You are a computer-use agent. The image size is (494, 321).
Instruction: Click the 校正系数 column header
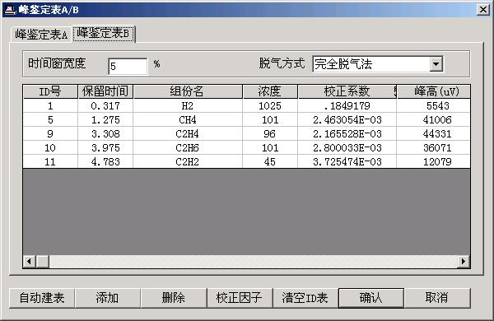pos(347,91)
